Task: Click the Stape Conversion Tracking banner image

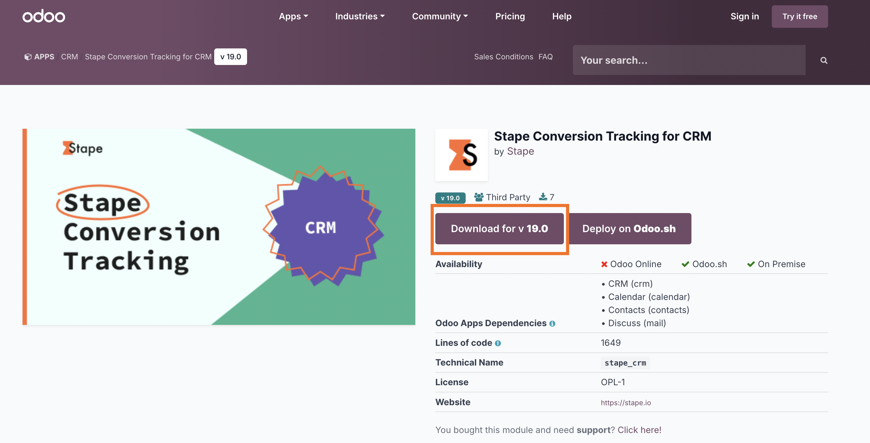Action: click(219, 227)
